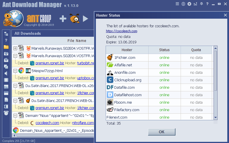This screenshot has height=143, width=229.
Task: Collapse the 54espwl7zzyp.html download row
Action: click(15, 71)
